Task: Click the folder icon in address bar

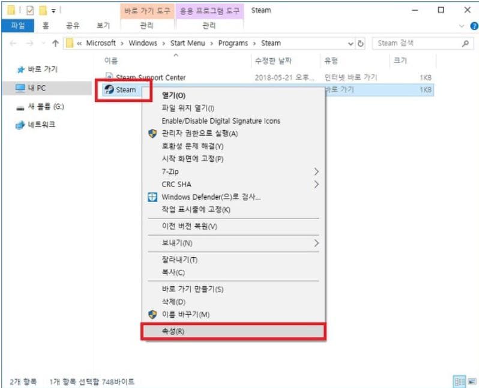Action: [70, 43]
